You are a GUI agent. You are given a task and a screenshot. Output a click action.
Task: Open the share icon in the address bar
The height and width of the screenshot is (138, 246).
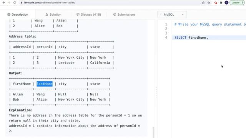[203, 3]
